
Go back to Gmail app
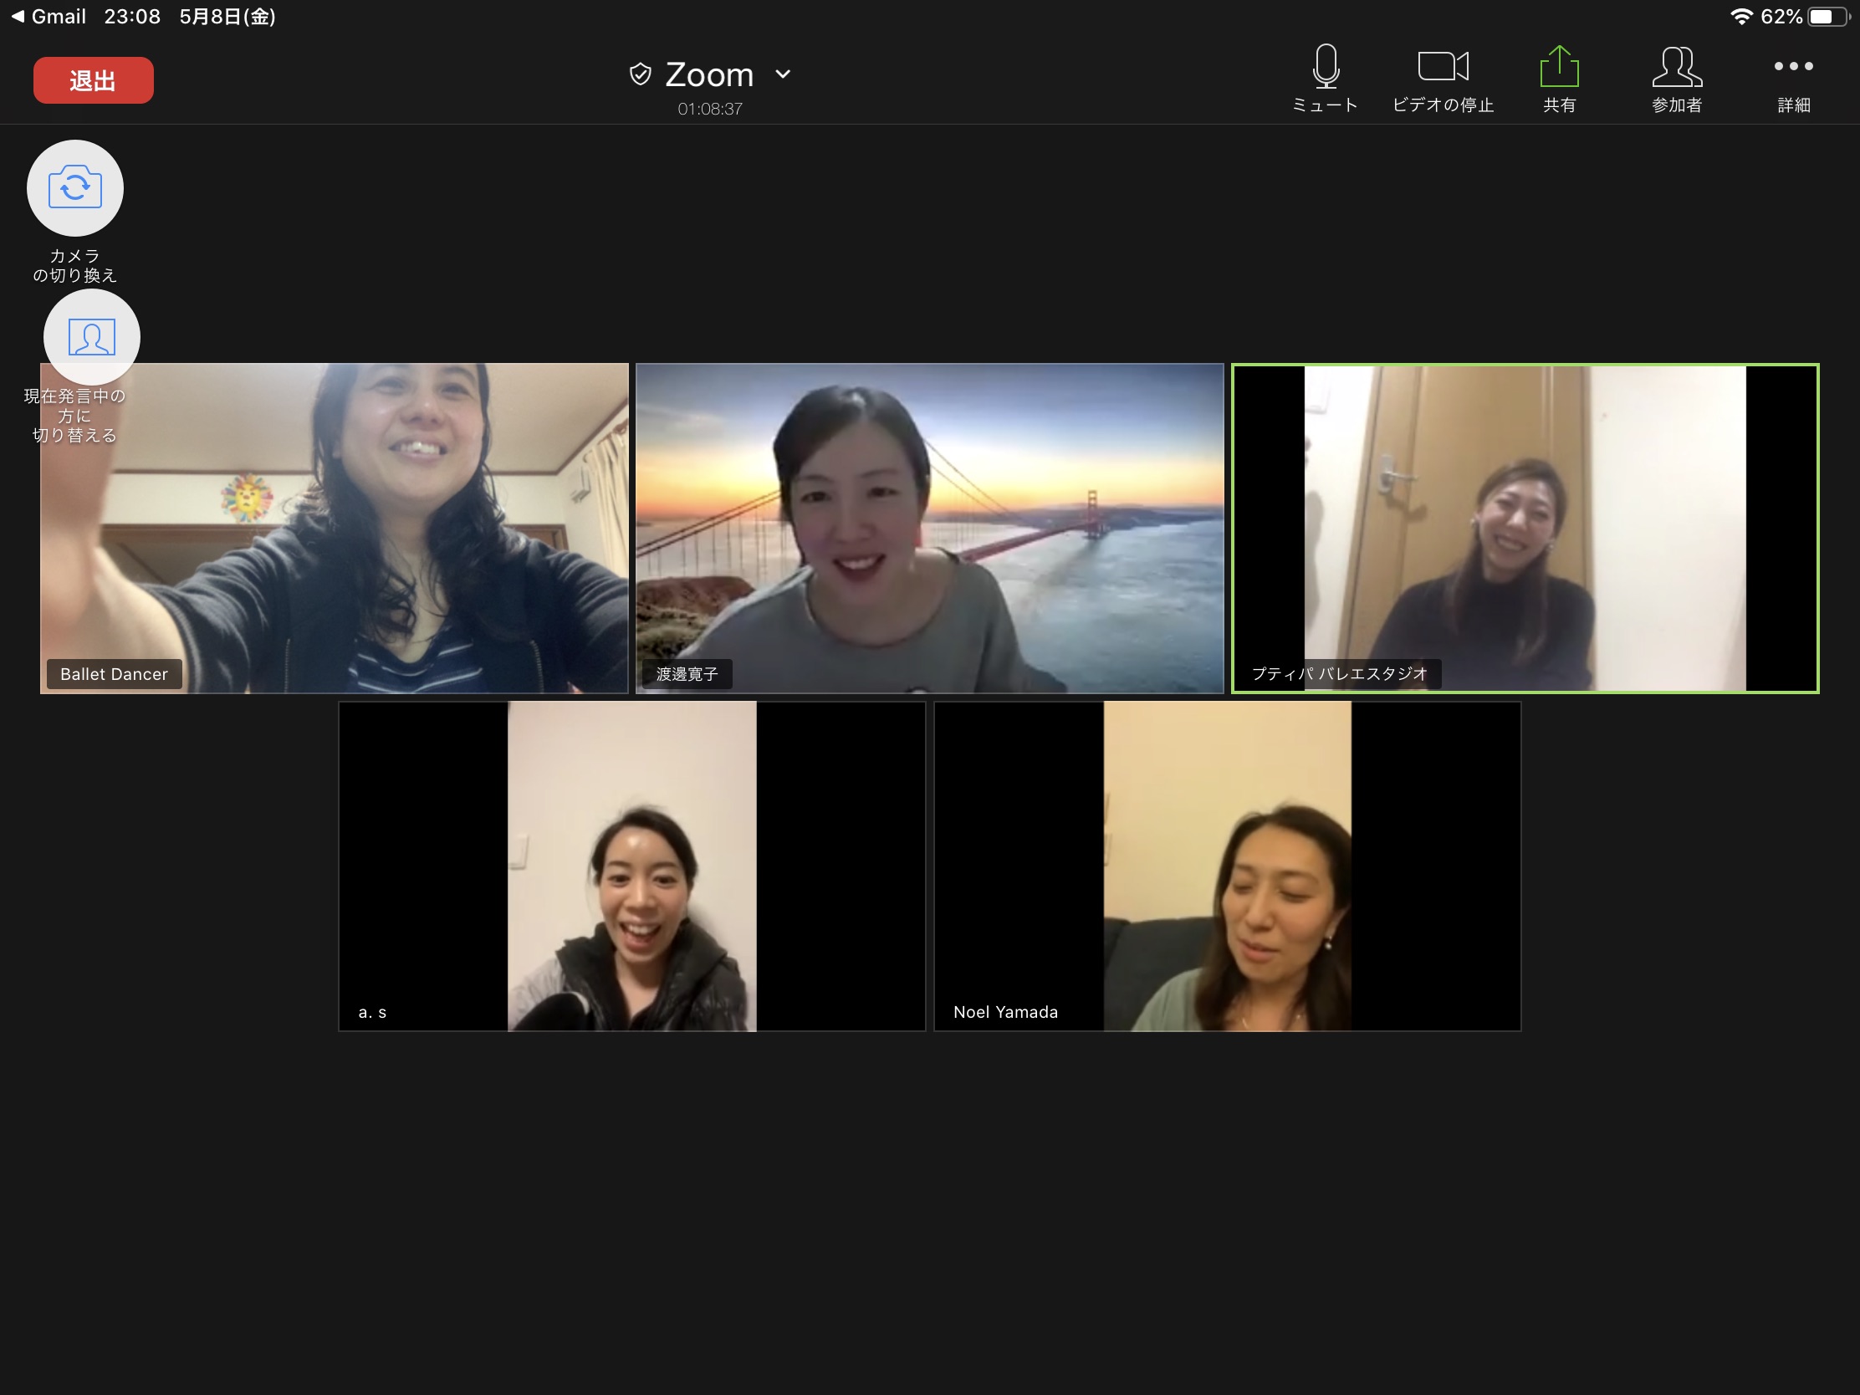click(x=49, y=16)
